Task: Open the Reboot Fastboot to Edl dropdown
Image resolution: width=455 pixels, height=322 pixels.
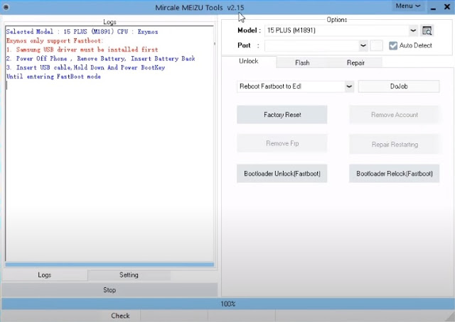Action: (x=349, y=87)
